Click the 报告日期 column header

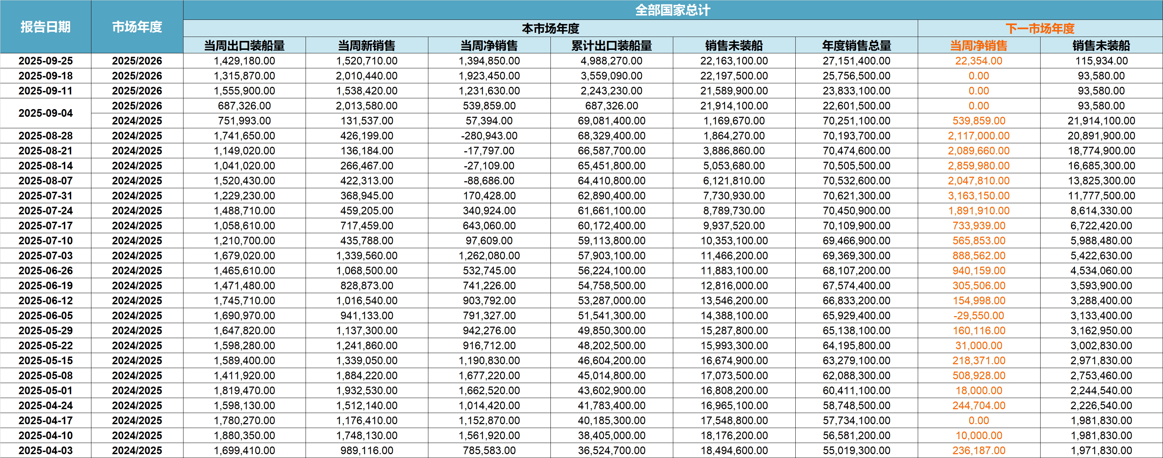click(46, 27)
